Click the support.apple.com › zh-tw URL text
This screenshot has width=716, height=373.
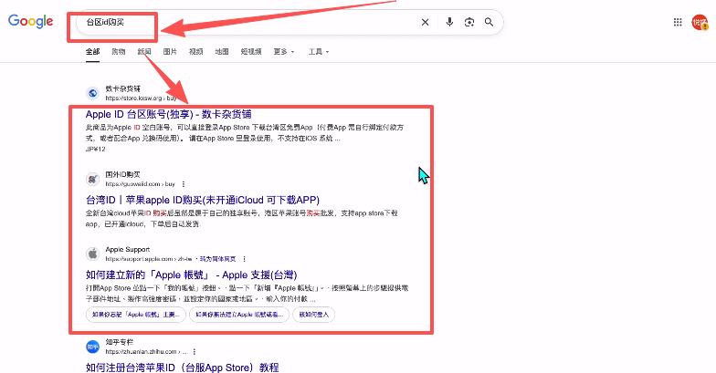click(149, 259)
